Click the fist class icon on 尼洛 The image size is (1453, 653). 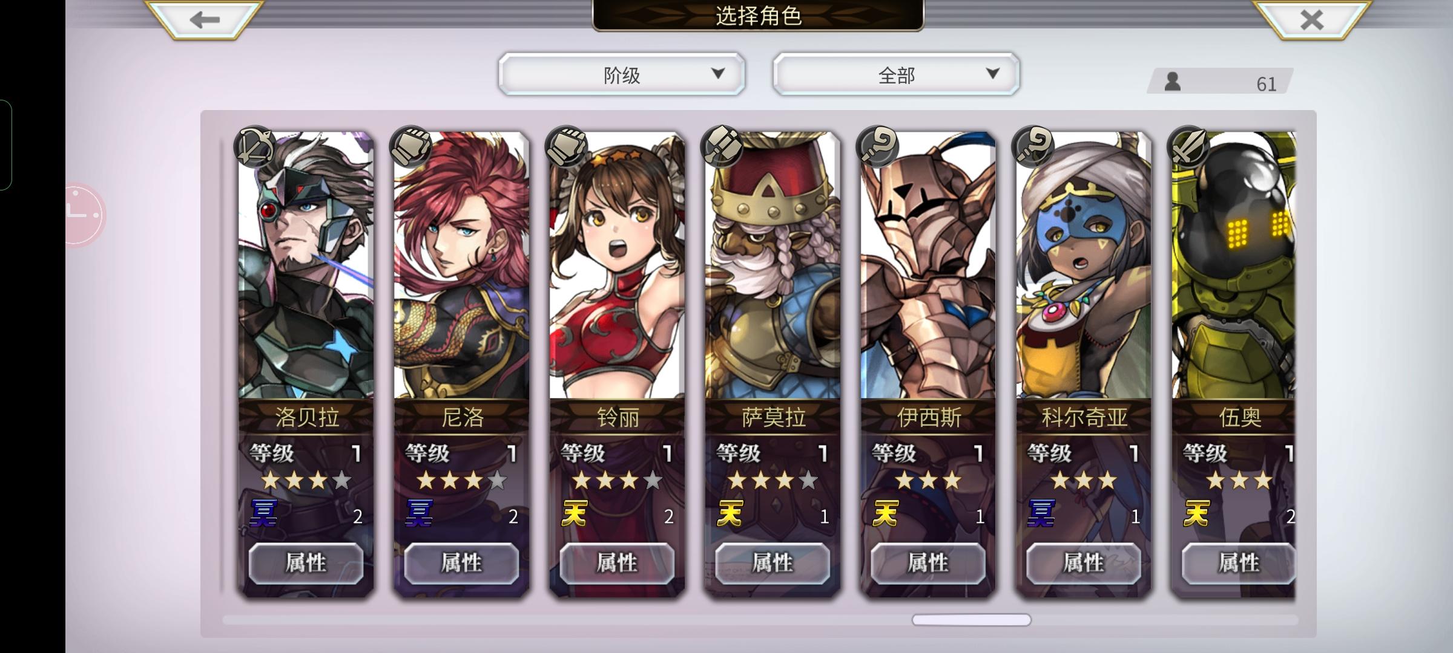coord(410,147)
